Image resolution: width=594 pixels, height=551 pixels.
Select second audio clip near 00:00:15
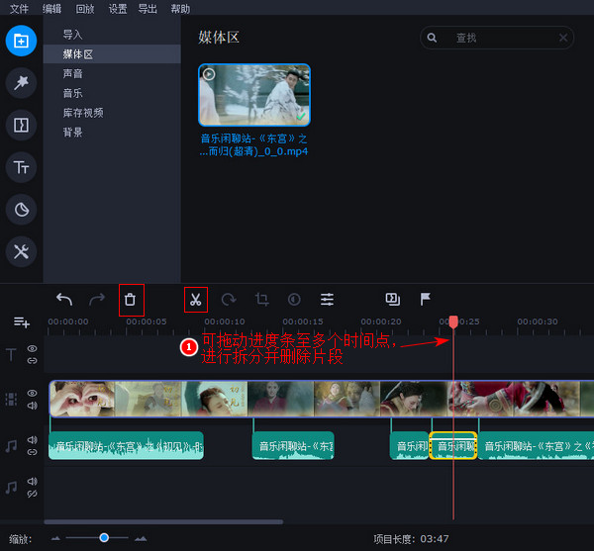pyautogui.click(x=293, y=446)
